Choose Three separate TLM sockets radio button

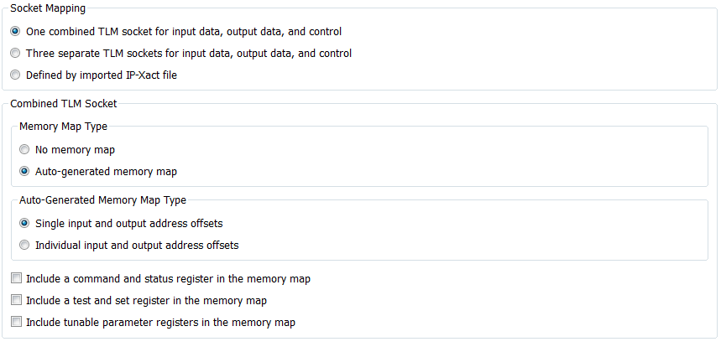[15, 54]
